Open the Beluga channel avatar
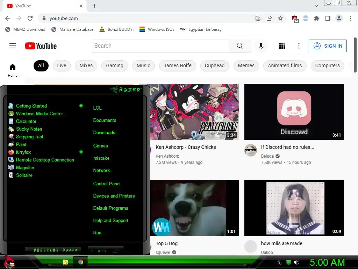 tap(250, 150)
